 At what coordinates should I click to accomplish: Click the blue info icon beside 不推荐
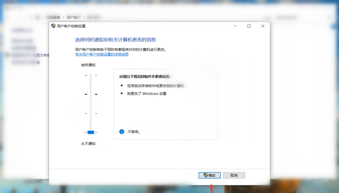coord(122,132)
